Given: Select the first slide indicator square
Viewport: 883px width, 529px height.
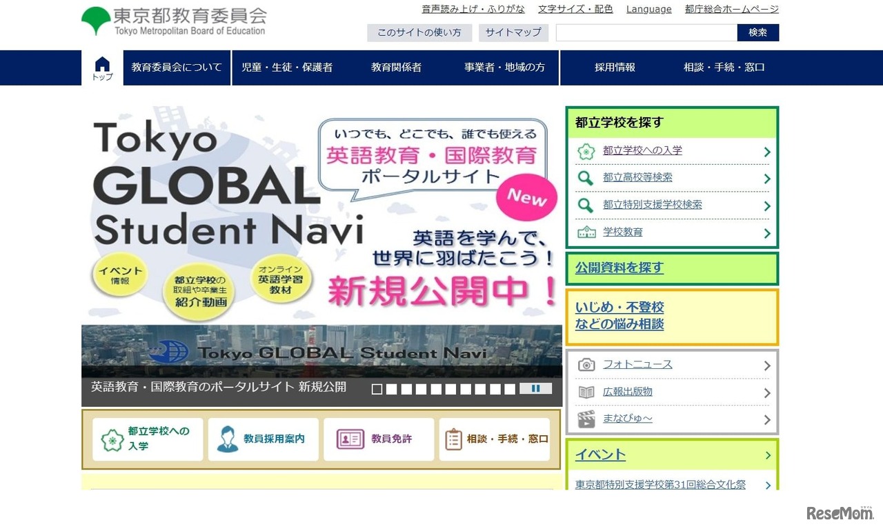Looking at the screenshot, I should tap(377, 389).
